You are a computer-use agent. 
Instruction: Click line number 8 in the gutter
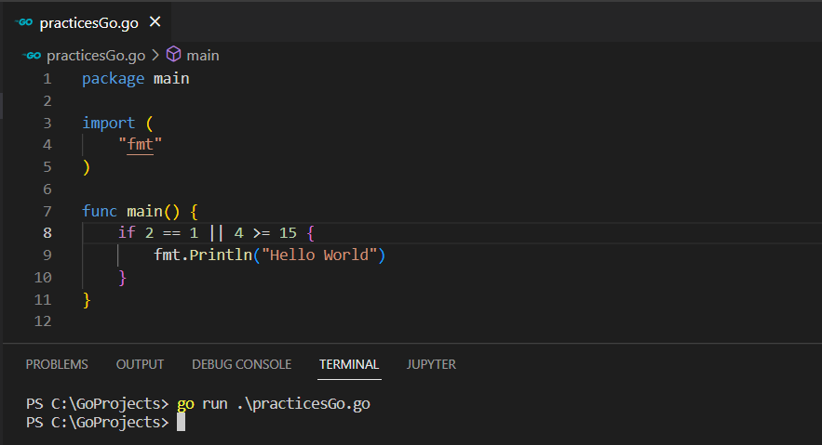[47, 232]
